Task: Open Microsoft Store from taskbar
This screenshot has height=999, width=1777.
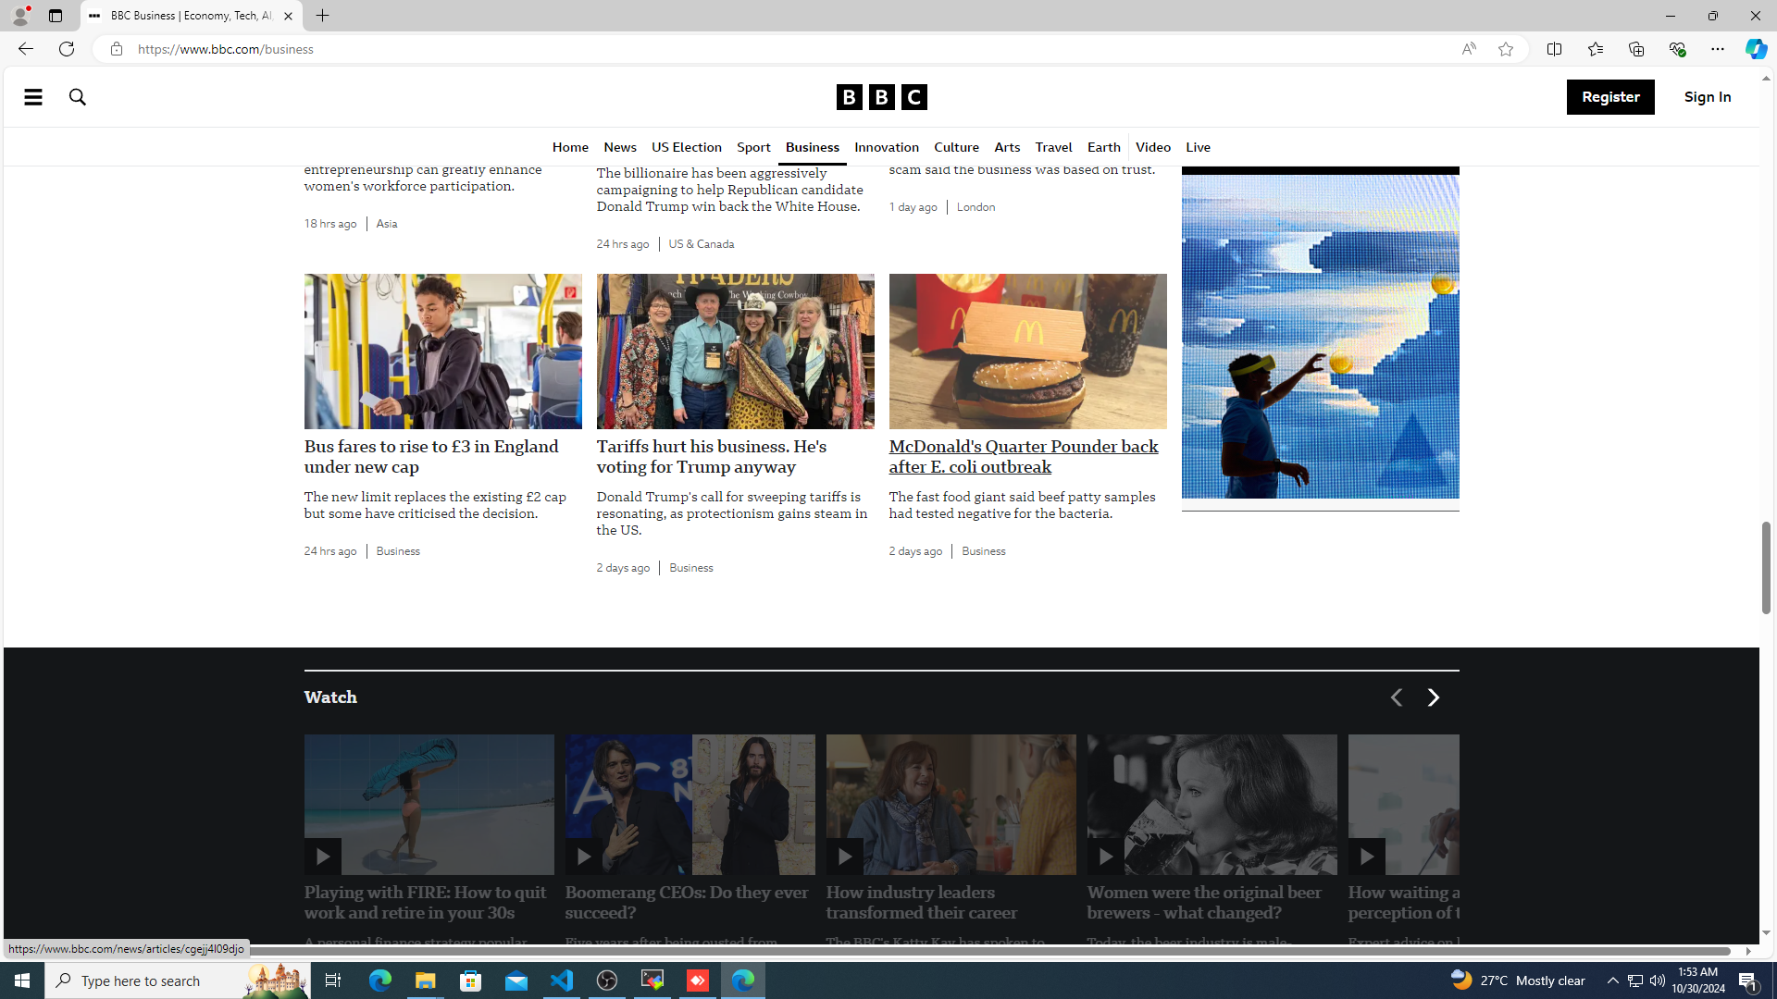Action: pyautogui.click(x=471, y=980)
